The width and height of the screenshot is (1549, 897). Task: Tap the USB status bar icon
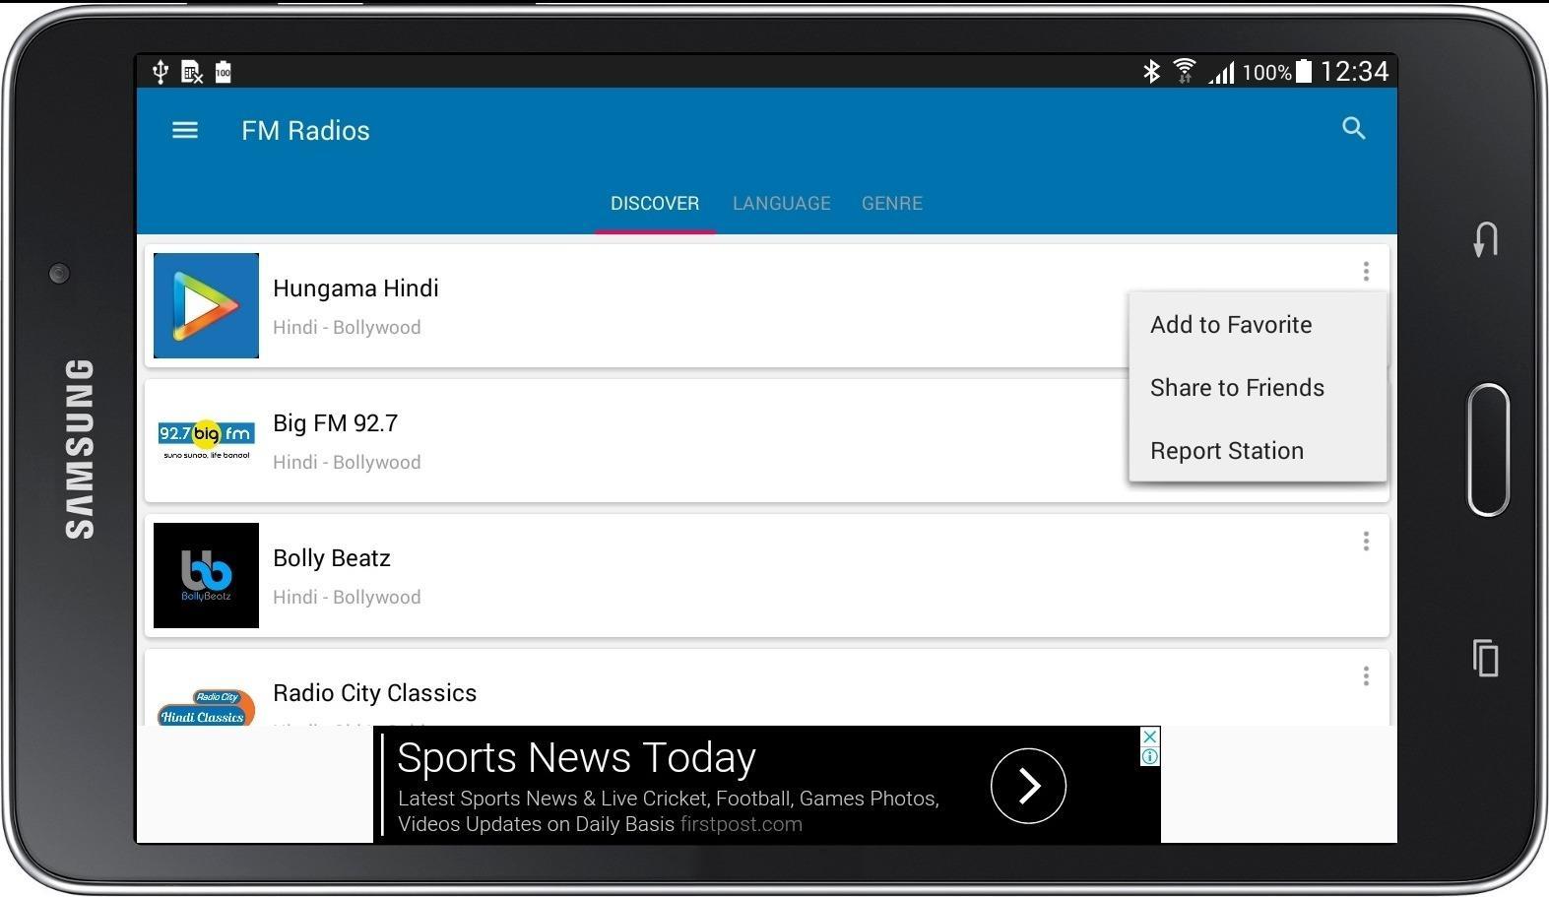coord(161,71)
